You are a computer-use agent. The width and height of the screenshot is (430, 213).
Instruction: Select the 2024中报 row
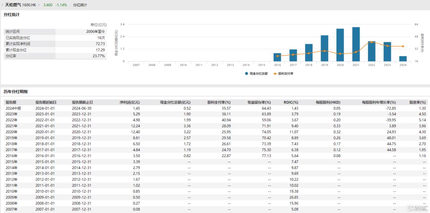(x=215, y=108)
